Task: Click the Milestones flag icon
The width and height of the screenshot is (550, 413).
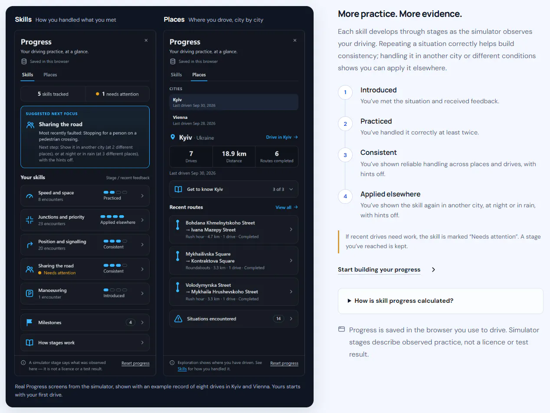Action: pyautogui.click(x=29, y=322)
